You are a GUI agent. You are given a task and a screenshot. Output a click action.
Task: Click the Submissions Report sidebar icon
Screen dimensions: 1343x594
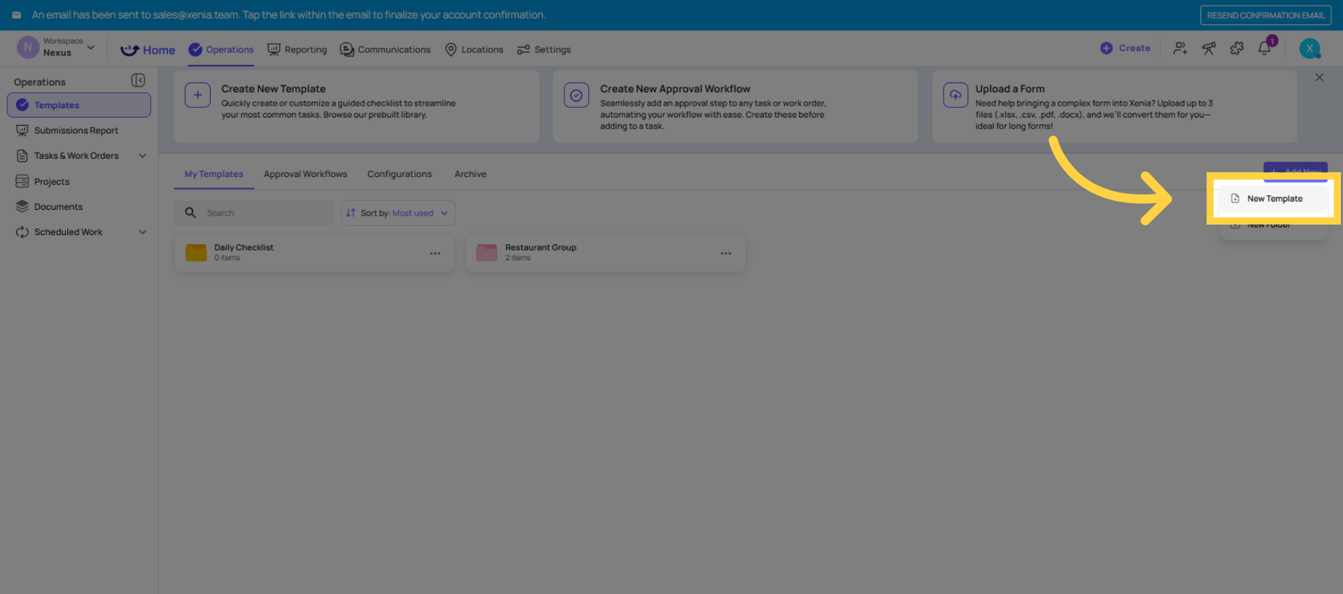pyautogui.click(x=22, y=130)
